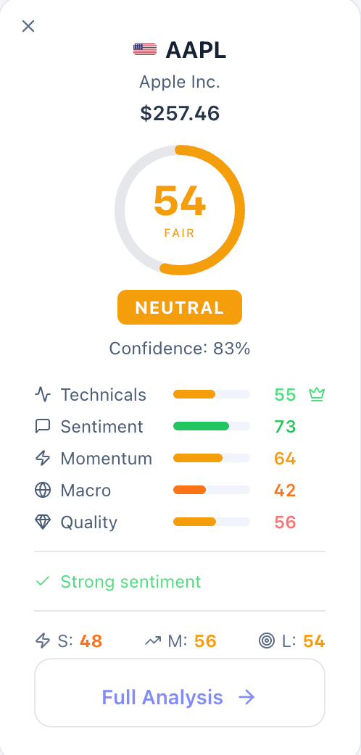This screenshot has height=755, width=361.
Task: Click the Macro globe icon
Action: coord(43,491)
